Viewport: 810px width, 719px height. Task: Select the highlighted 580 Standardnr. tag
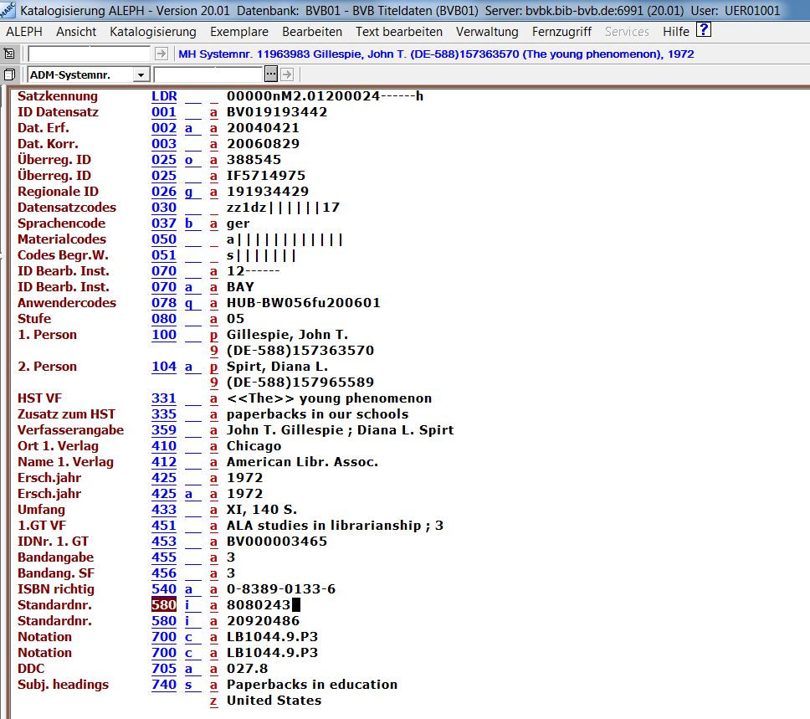coord(164,605)
